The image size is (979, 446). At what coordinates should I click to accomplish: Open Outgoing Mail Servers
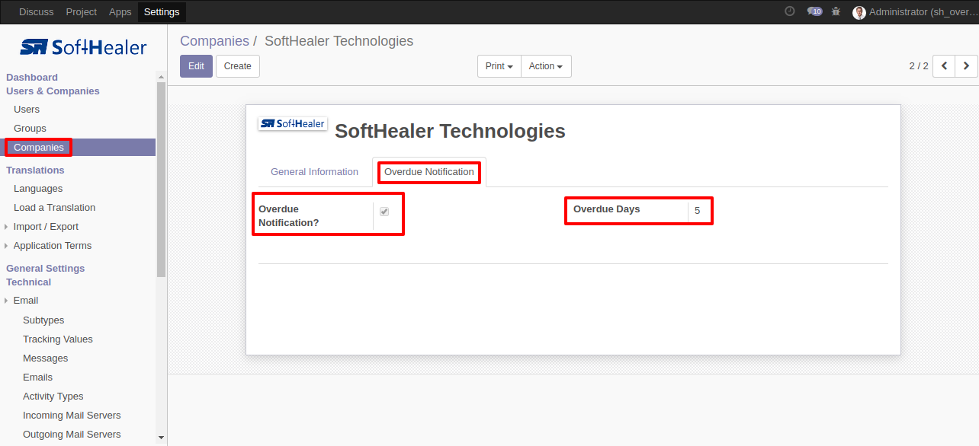pos(72,435)
